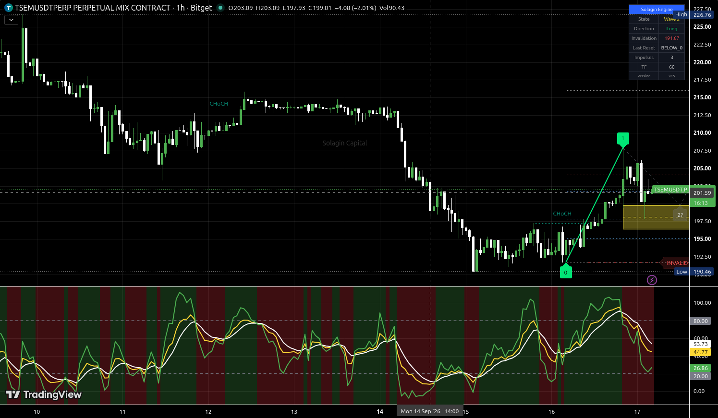Click the CHoCH label near day 12
The image size is (718, 418).
pyautogui.click(x=219, y=104)
